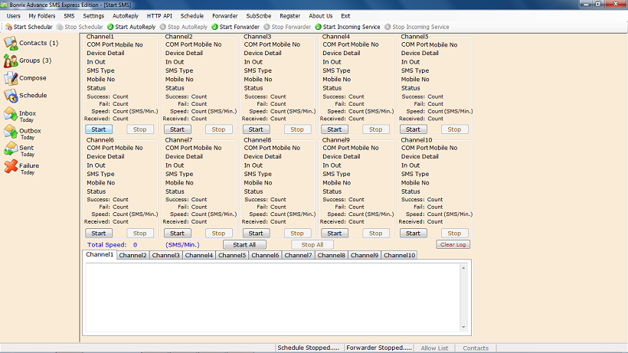
Task: Open the Users menu
Action: point(13,16)
